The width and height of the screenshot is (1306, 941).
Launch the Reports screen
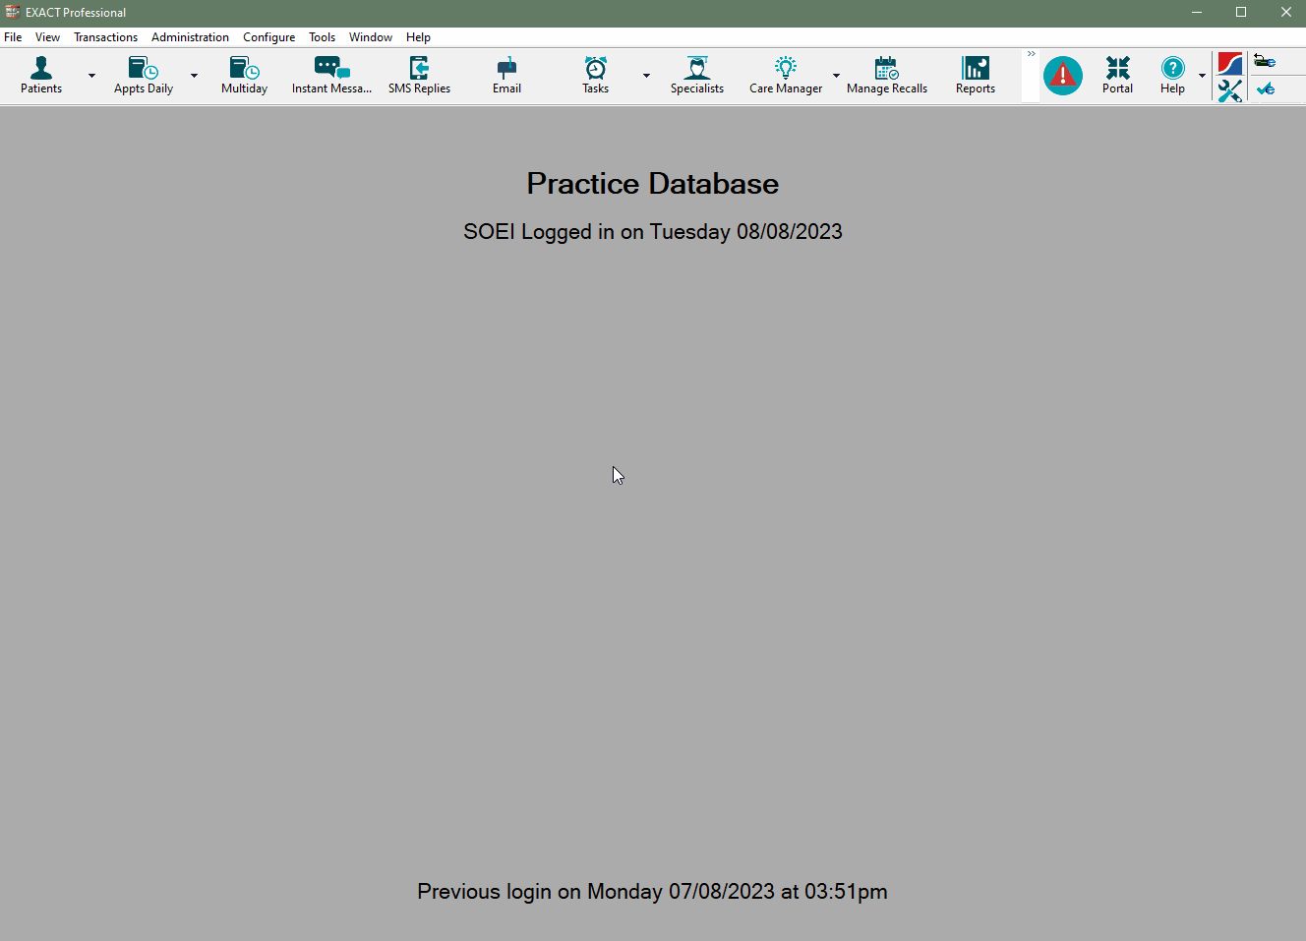[x=975, y=75]
